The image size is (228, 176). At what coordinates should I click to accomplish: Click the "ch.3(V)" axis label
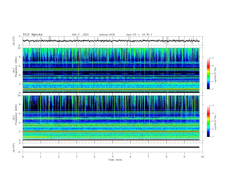14,148
